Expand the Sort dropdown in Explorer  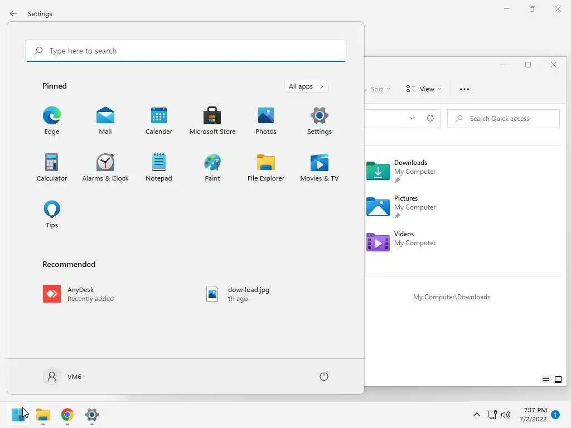click(379, 89)
